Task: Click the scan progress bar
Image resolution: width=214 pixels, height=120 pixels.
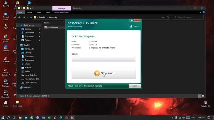Action: point(104,59)
